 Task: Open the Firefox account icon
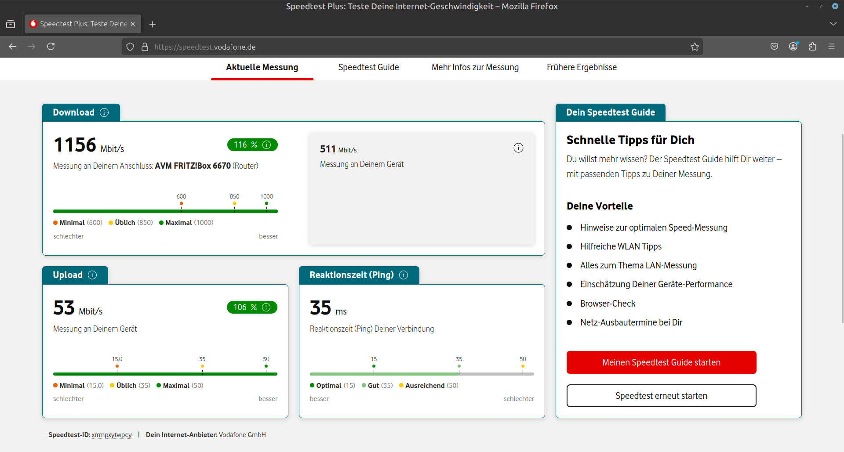pyautogui.click(x=793, y=47)
